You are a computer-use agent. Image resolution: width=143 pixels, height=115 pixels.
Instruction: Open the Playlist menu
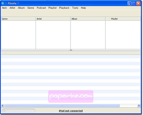click(52, 8)
